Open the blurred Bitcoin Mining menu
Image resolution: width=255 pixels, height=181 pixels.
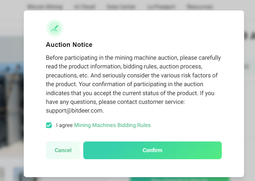coord(45,7)
